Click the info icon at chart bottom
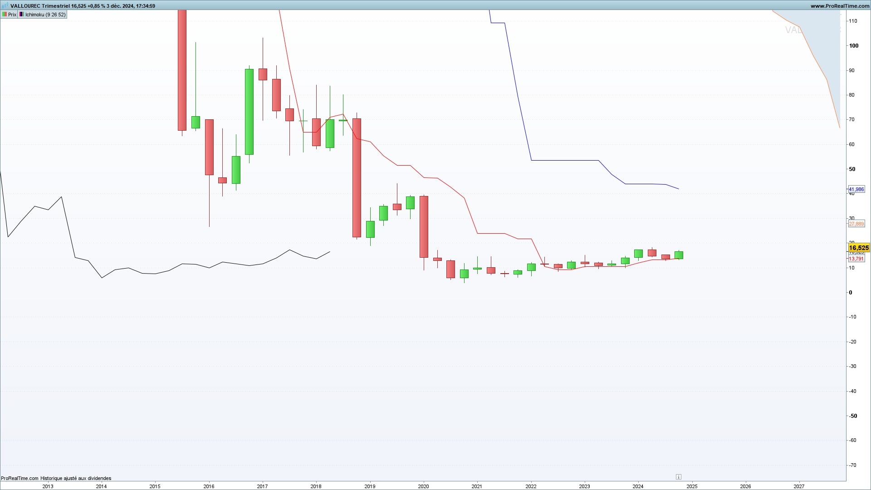The image size is (871, 490). [x=678, y=477]
